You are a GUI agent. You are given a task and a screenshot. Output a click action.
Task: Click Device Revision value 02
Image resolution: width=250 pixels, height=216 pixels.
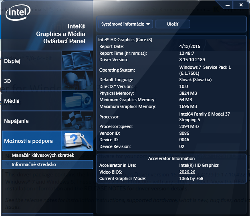click(181, 146)
